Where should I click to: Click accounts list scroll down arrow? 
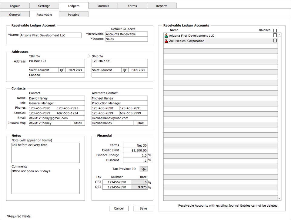(x=279, y=199)
